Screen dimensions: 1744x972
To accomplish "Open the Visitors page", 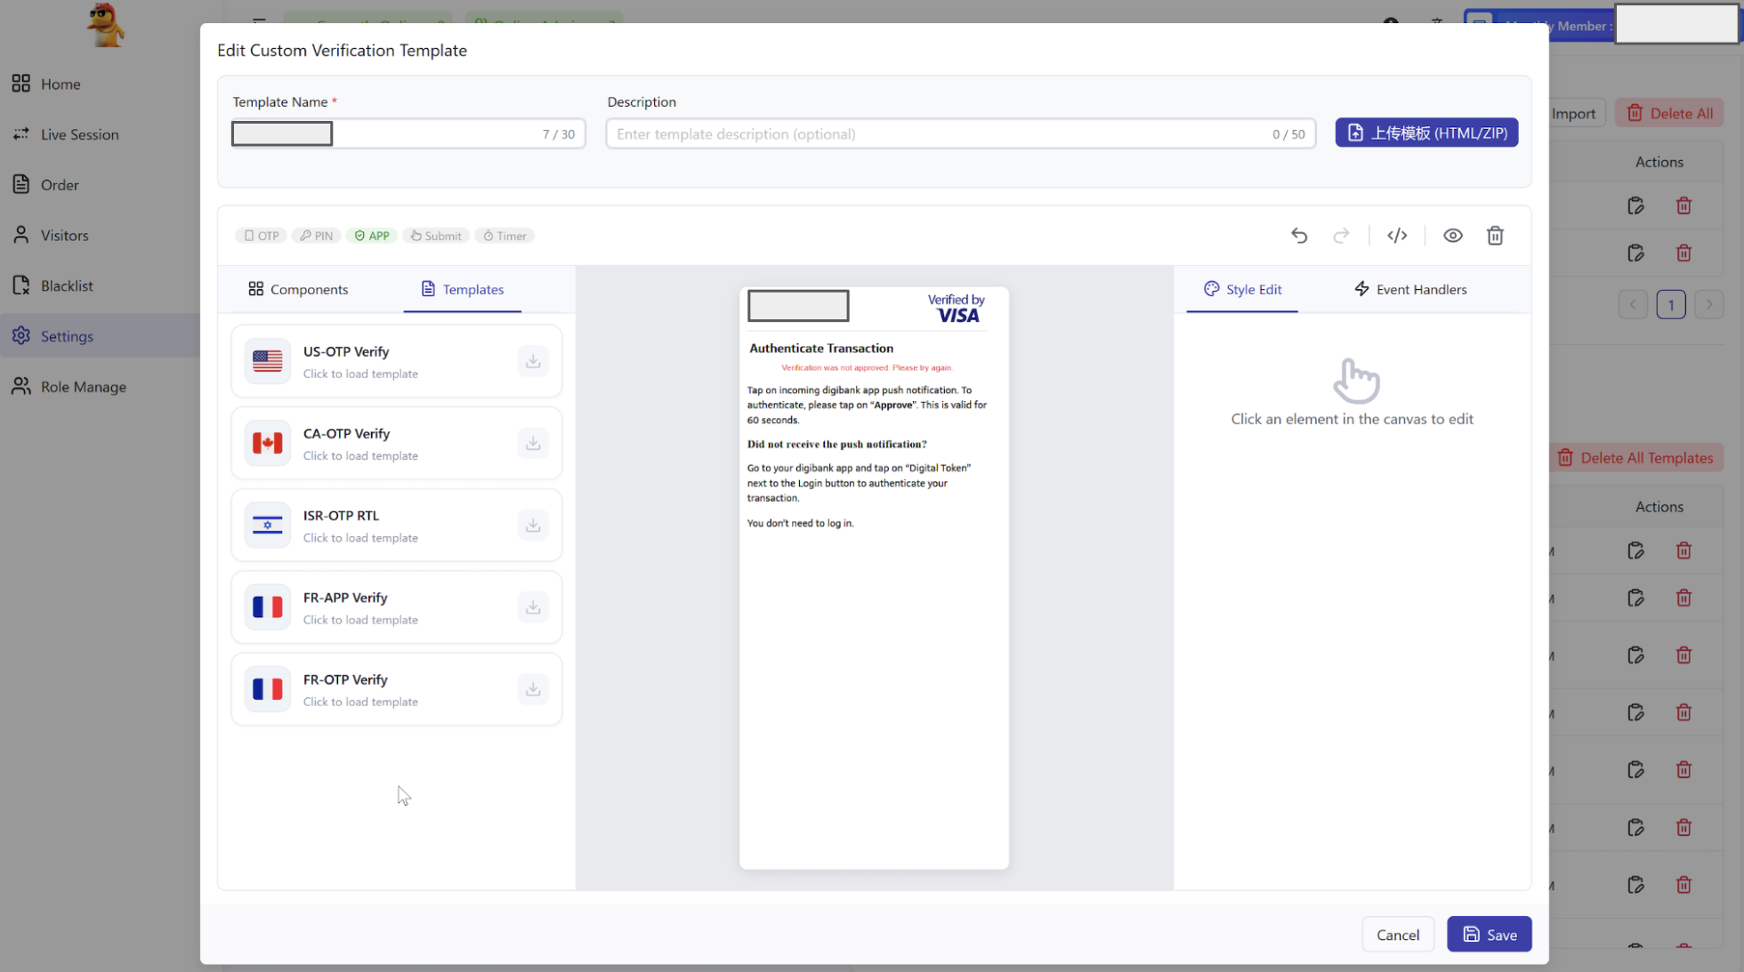I will [x=100, y=235].
